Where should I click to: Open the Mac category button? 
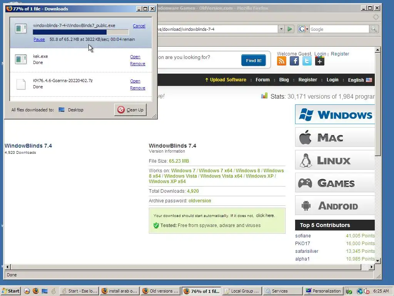(x=335, y=137)
